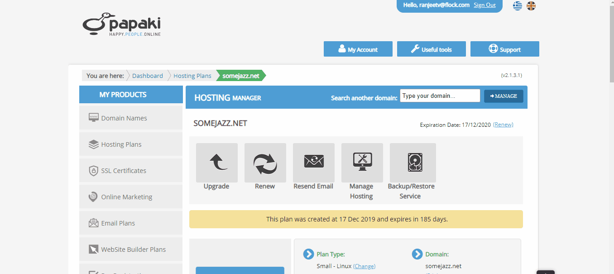This screenshot has width=614, height=274.
Task: Click the My Products header
Action: click(131, 94)
